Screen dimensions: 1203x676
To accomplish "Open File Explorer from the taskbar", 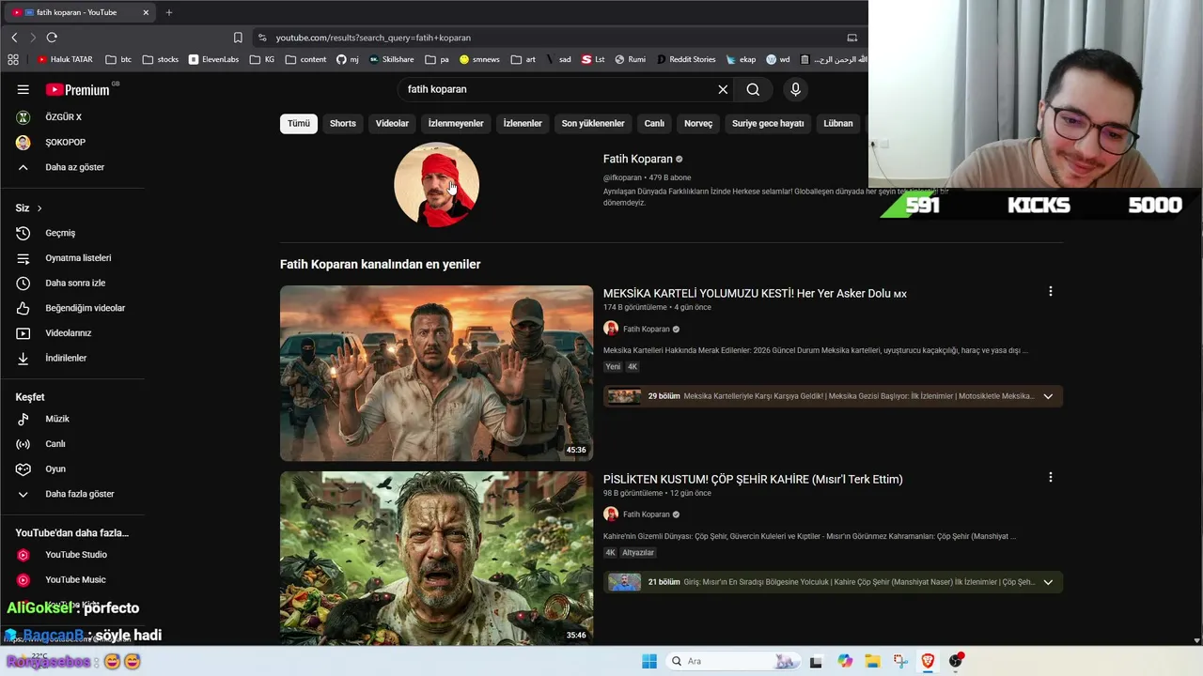I will (x=872, y=661).
